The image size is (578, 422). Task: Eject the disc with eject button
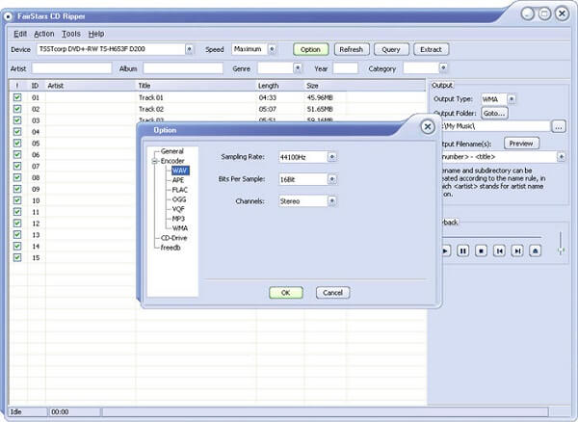point(536,251)
